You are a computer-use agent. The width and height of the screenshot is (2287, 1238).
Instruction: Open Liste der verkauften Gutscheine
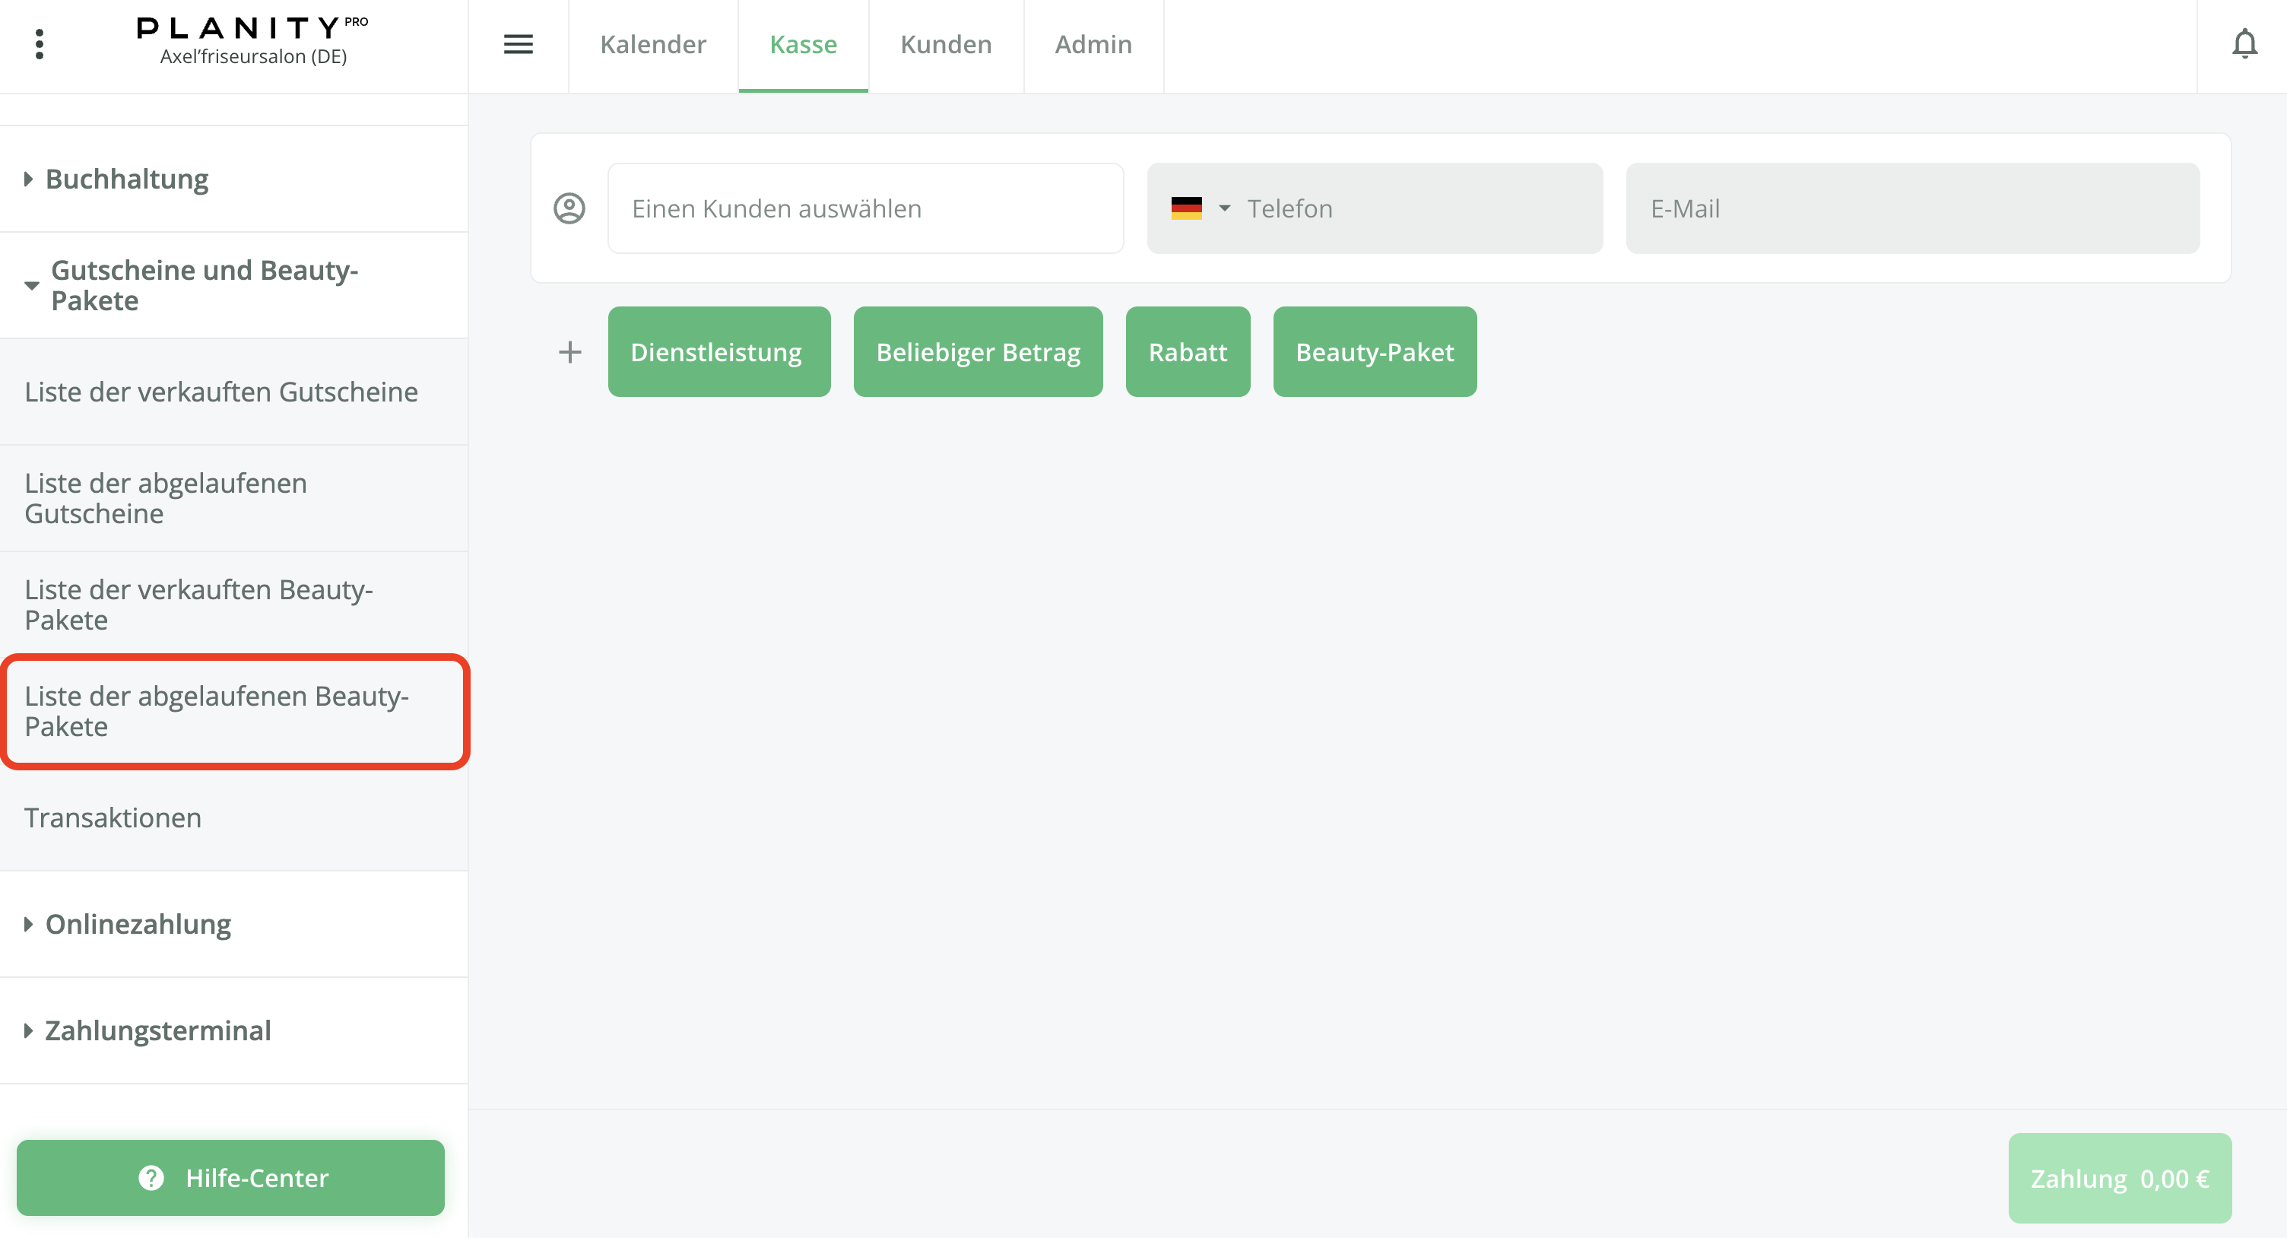[221, 392]
